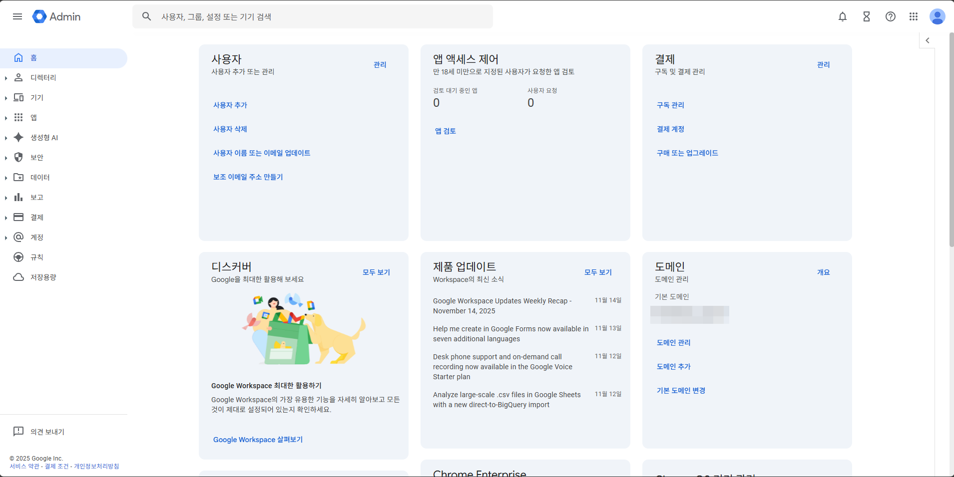This screenshot has width=954, height=477.
Task: Expand the 결제 tree arrow in sidebar
Action: (5, 218)
